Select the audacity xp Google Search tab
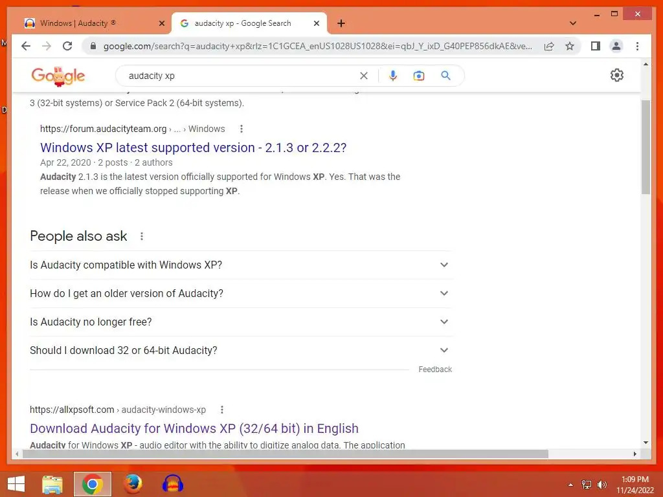Screen dimensions: 663x497 click(249, 23)
